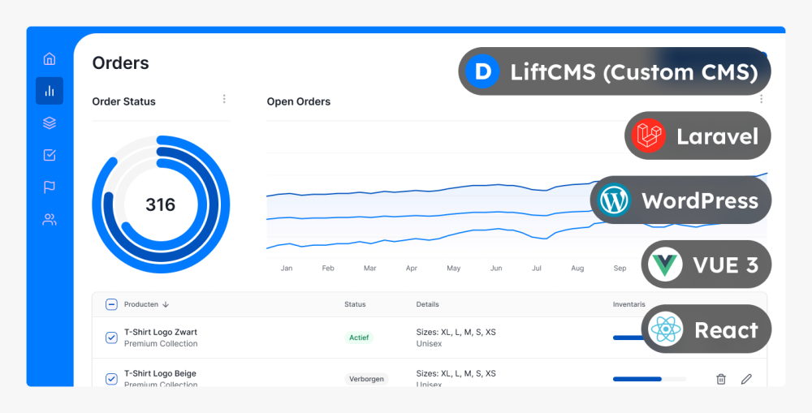The width and height of the screenshot is (812, 413).
Task: Uncheck T-Shirt Logo Beige checkbox
Action: click(111, 379)
